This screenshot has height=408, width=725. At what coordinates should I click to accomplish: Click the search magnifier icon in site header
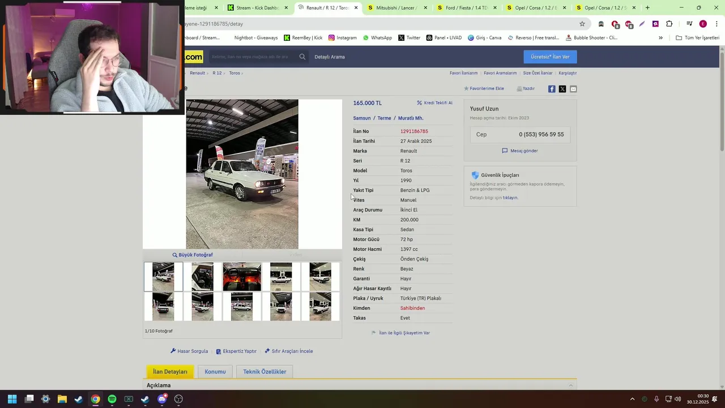click(x=302, y=57)
